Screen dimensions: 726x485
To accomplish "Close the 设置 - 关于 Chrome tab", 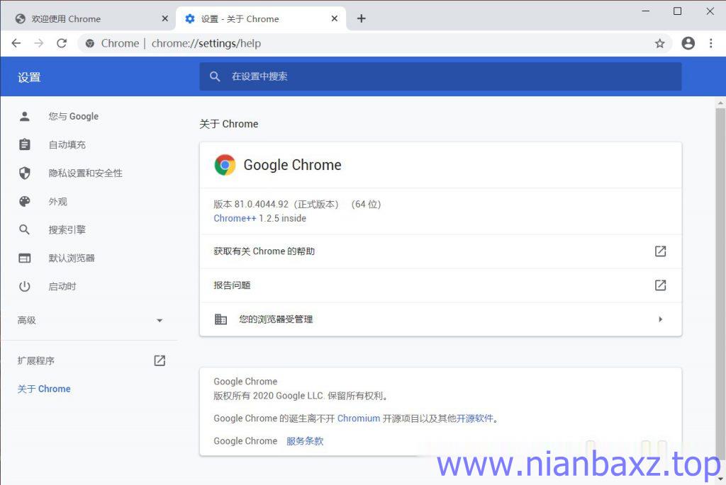I will tap(335, 18).
